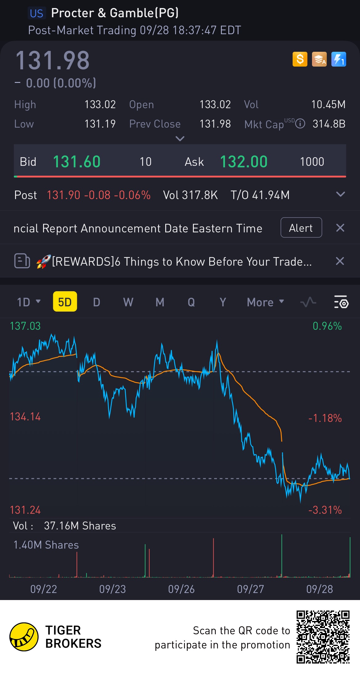Tap the Mkt Cap value 314.8B
This screenshot has height=674, width=360.
[329, 124]
